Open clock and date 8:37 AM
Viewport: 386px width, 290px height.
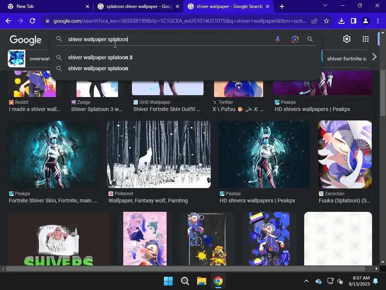(x=359, y=281)
